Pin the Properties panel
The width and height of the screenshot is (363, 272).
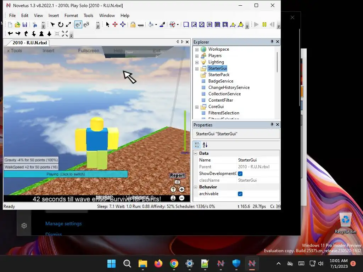tap(272, 124)
